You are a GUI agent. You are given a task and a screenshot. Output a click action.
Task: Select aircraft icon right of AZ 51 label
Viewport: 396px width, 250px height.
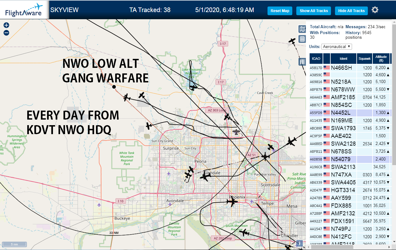(x=265, y=156)
